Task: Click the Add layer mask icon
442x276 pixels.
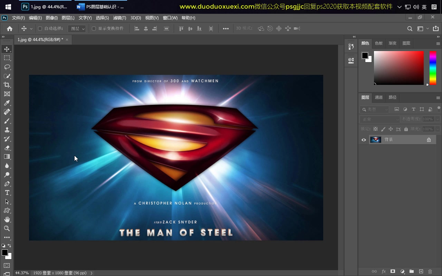Action: 393,272
